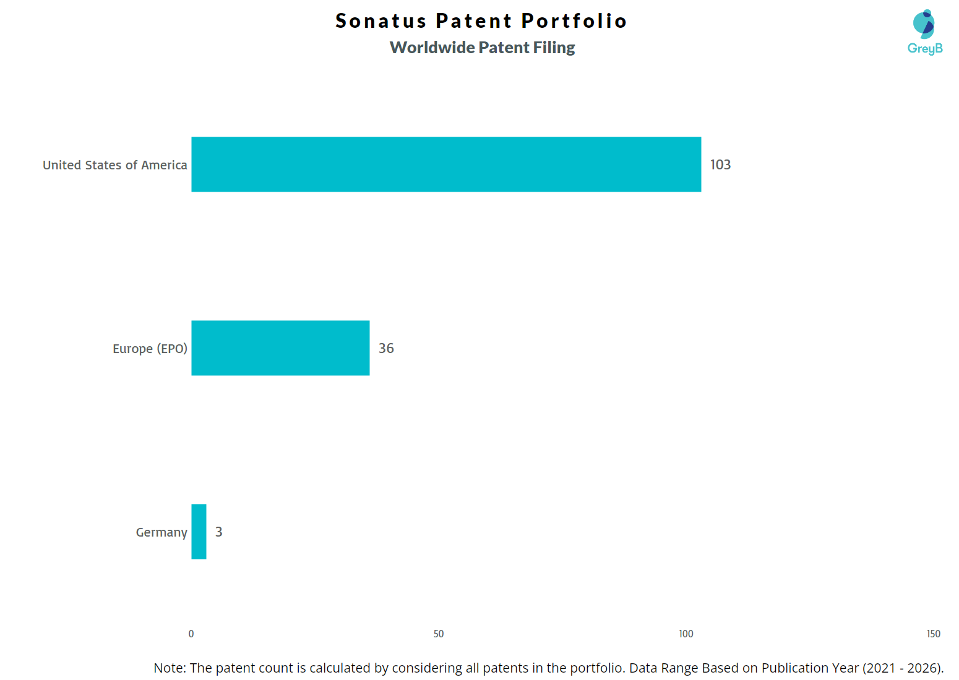Select the Europe (EPO) axis label
This screenshot has width=959, height=680.
coord(150,349)
